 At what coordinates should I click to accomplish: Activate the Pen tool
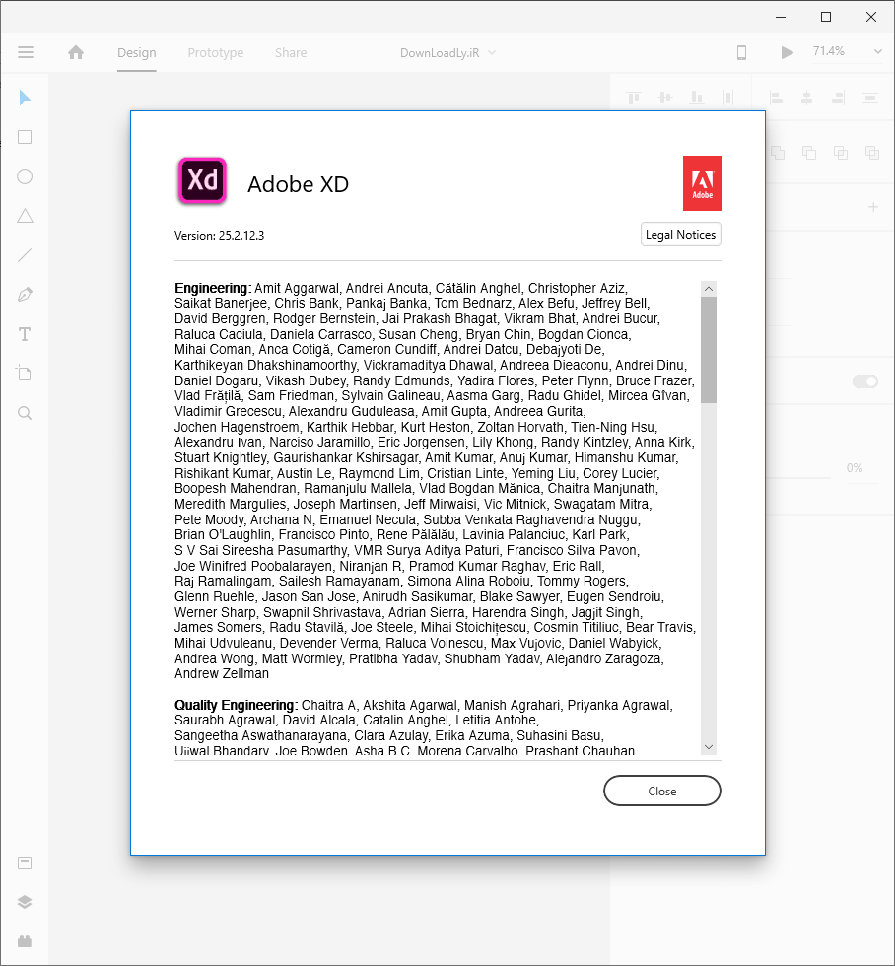(x=25, y=295)
